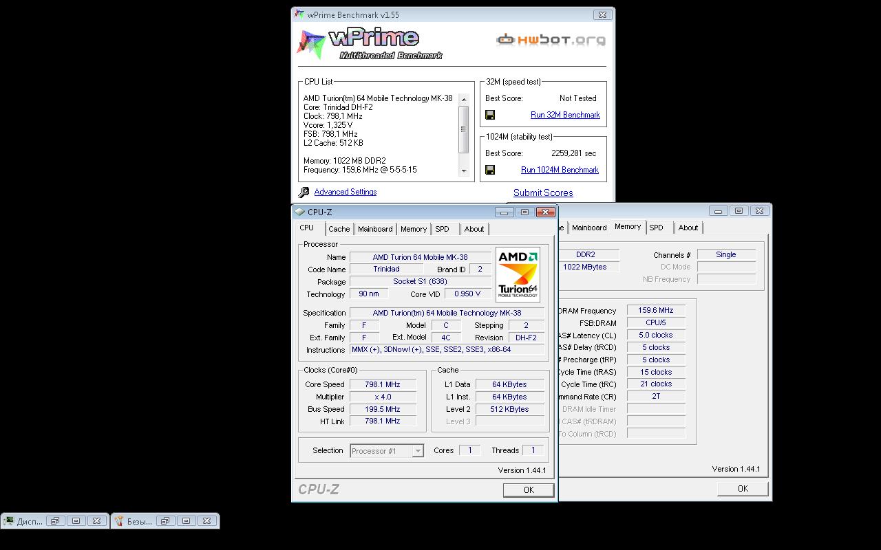Click the AMD Turion 64 logo image
881x550 pixels.
coord(518,275)
